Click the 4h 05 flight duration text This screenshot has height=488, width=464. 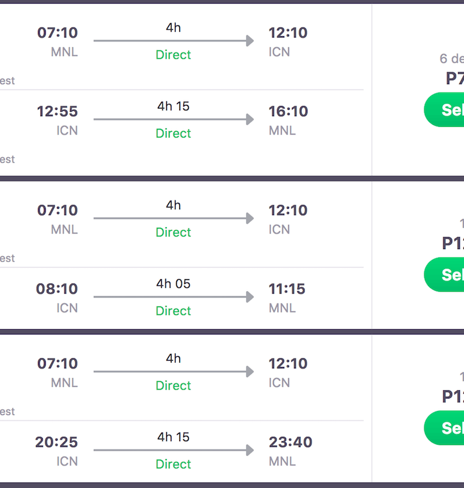(x=173, y=283)
